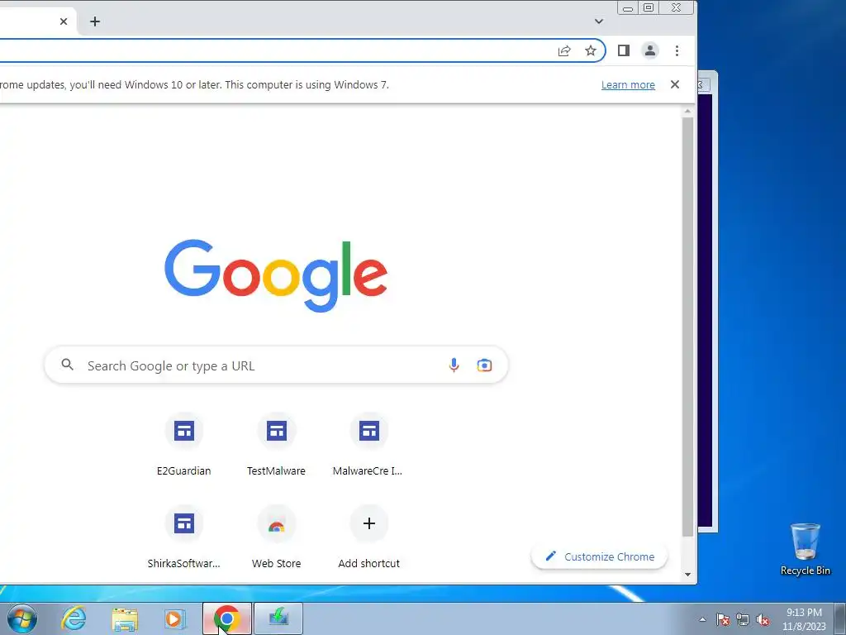Toggle the Chrome side panel

pyautogui.click(x=624, y=50)
